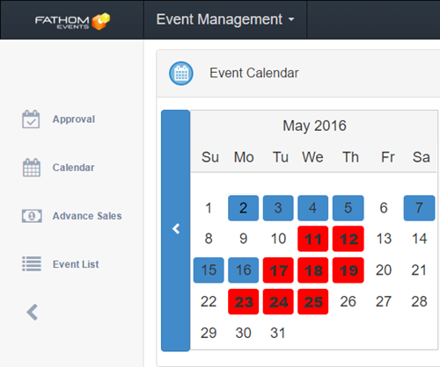Select the red May 25 date
The width and height of the screenshot is (440, 367).
coord(313,302)
